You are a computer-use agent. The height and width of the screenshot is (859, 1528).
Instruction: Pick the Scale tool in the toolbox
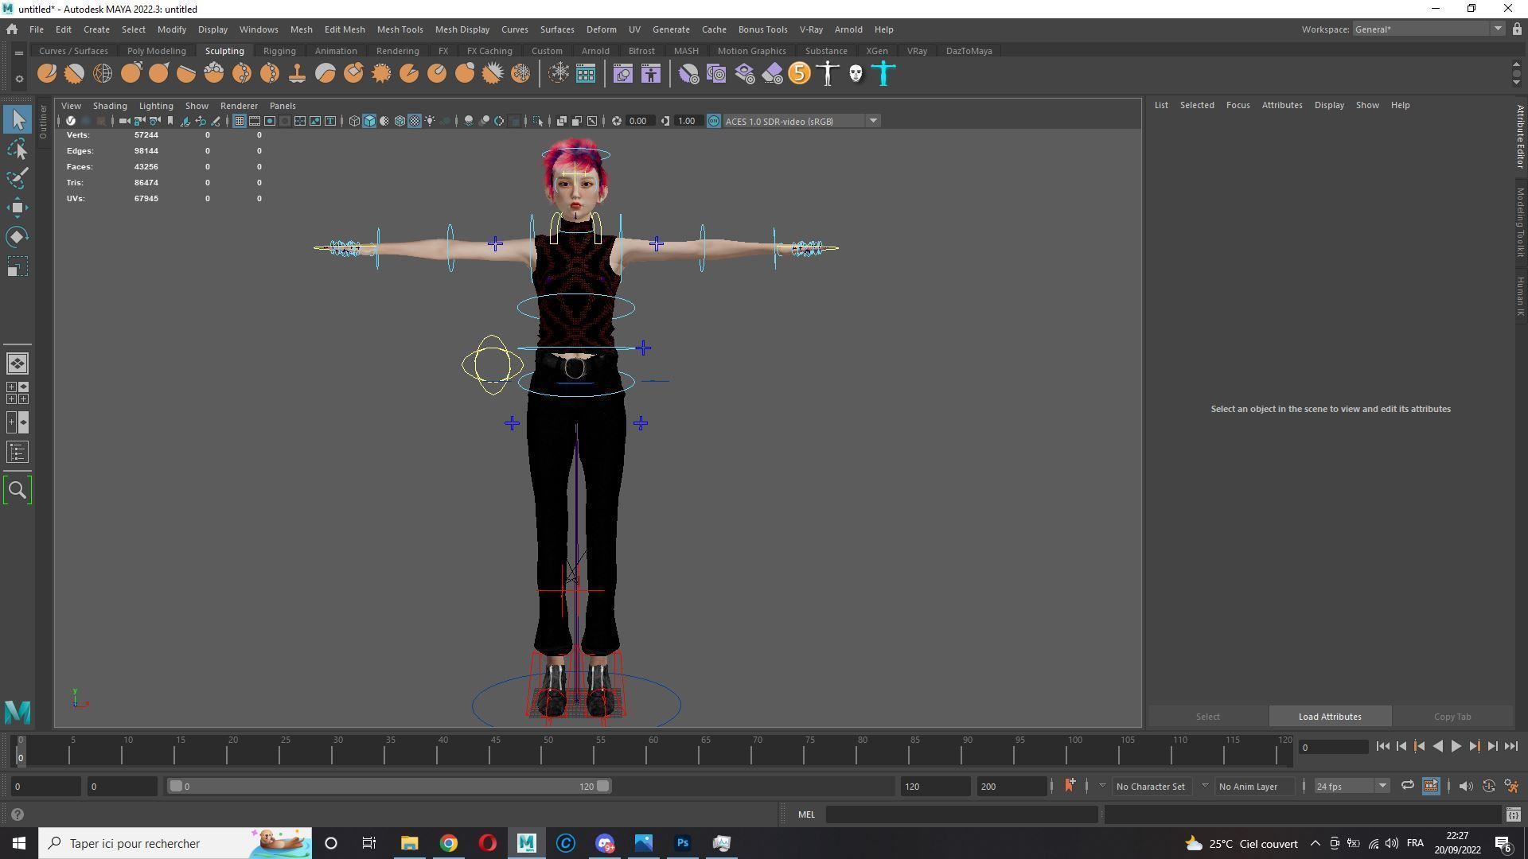point(18,266)
